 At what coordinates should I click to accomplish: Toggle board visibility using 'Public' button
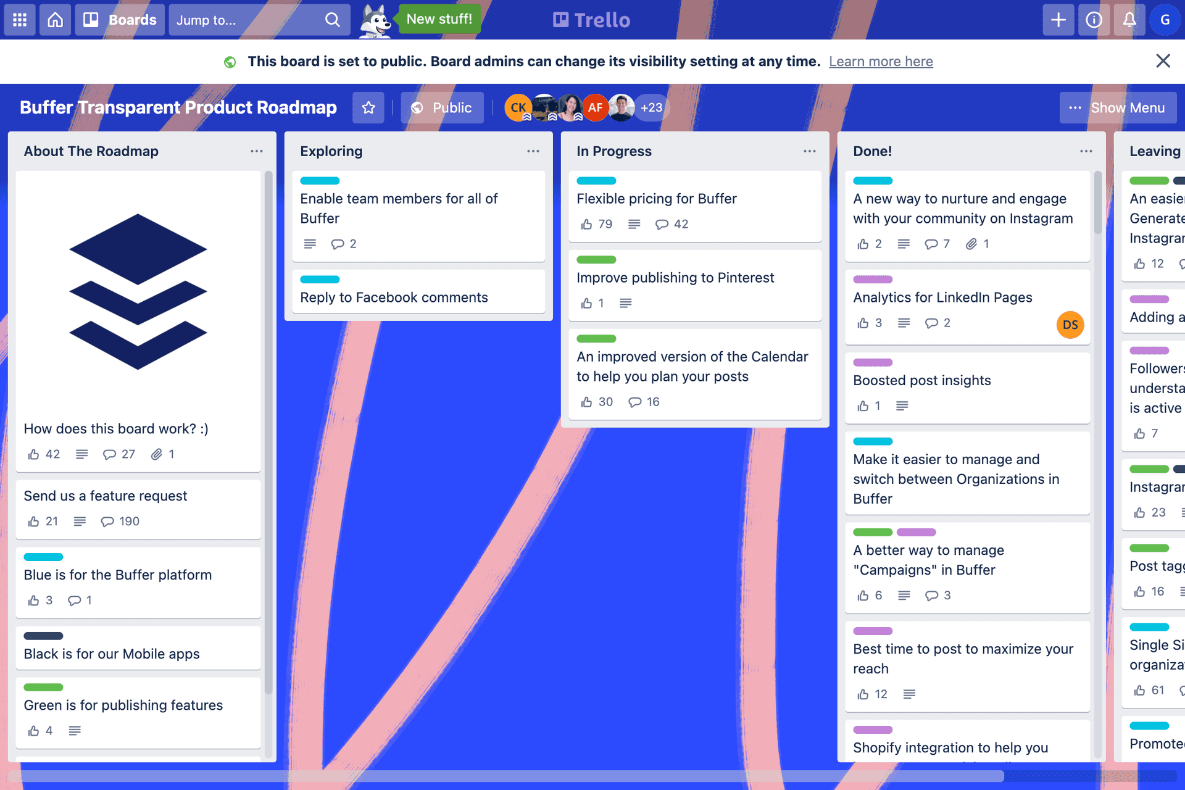coord(440,107)
